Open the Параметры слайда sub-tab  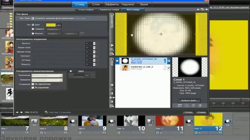pyautogui.click(x=109, y=10)
